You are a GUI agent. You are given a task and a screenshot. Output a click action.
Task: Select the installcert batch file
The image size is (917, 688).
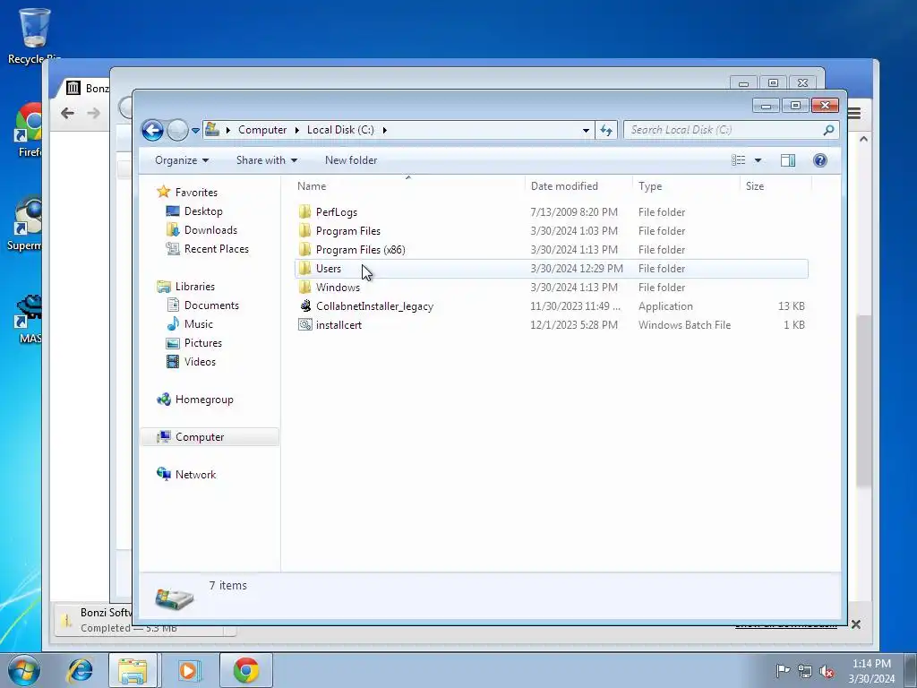339,324
